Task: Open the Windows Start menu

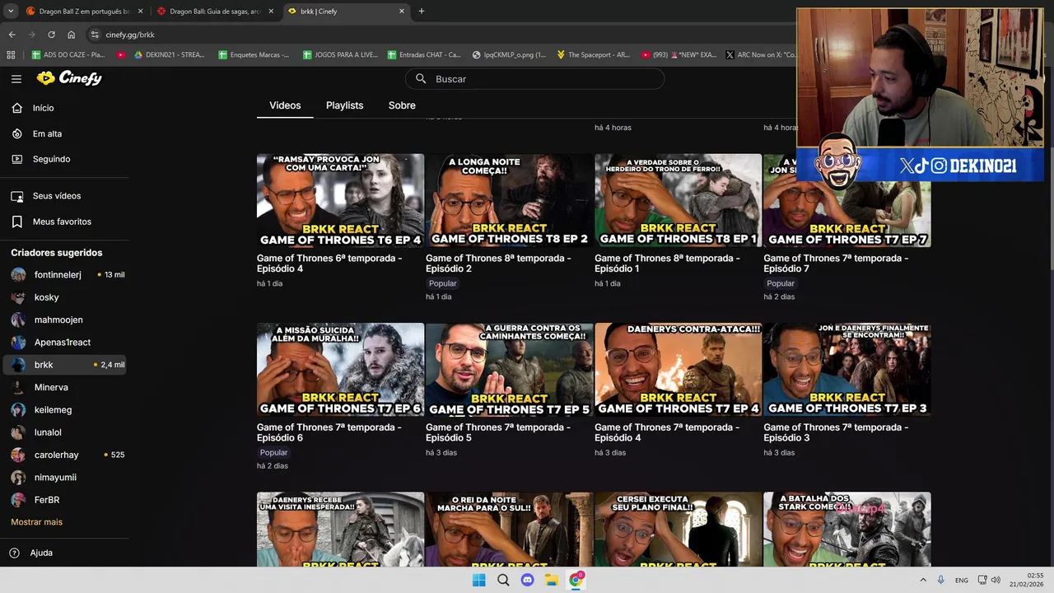Action: coord(479,580)
